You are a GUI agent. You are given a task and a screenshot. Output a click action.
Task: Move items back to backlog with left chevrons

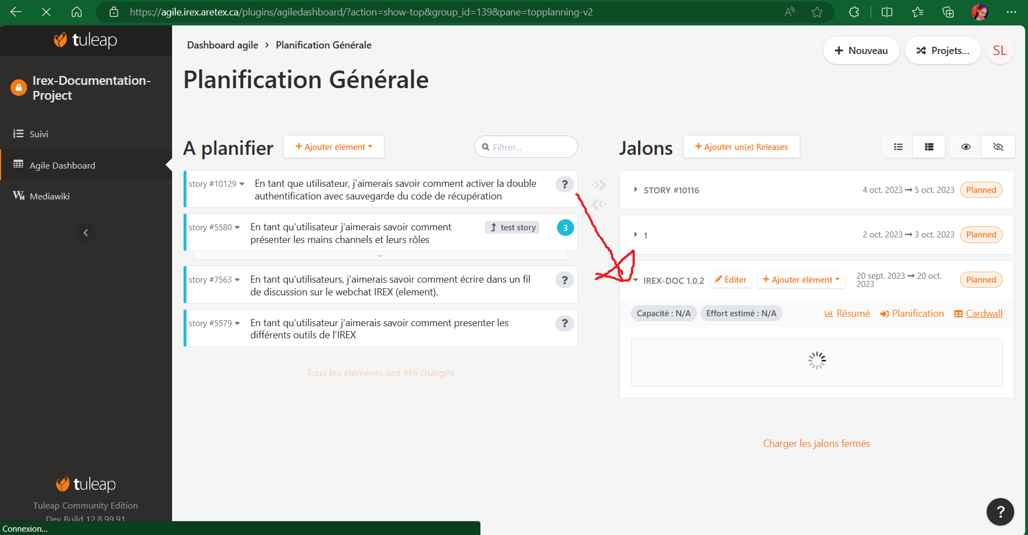[x=598, y=204]
